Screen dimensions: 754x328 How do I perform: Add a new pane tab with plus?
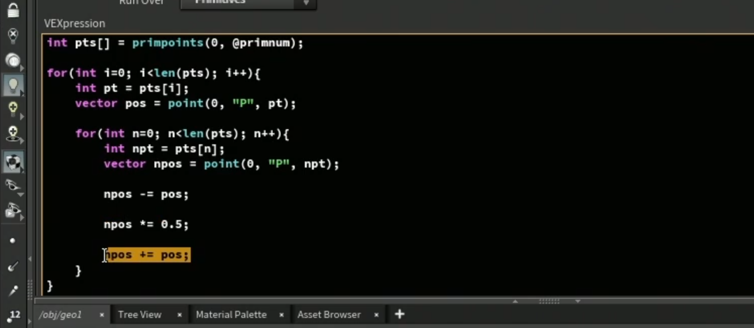pyautogui.click(x=399, y=314)
